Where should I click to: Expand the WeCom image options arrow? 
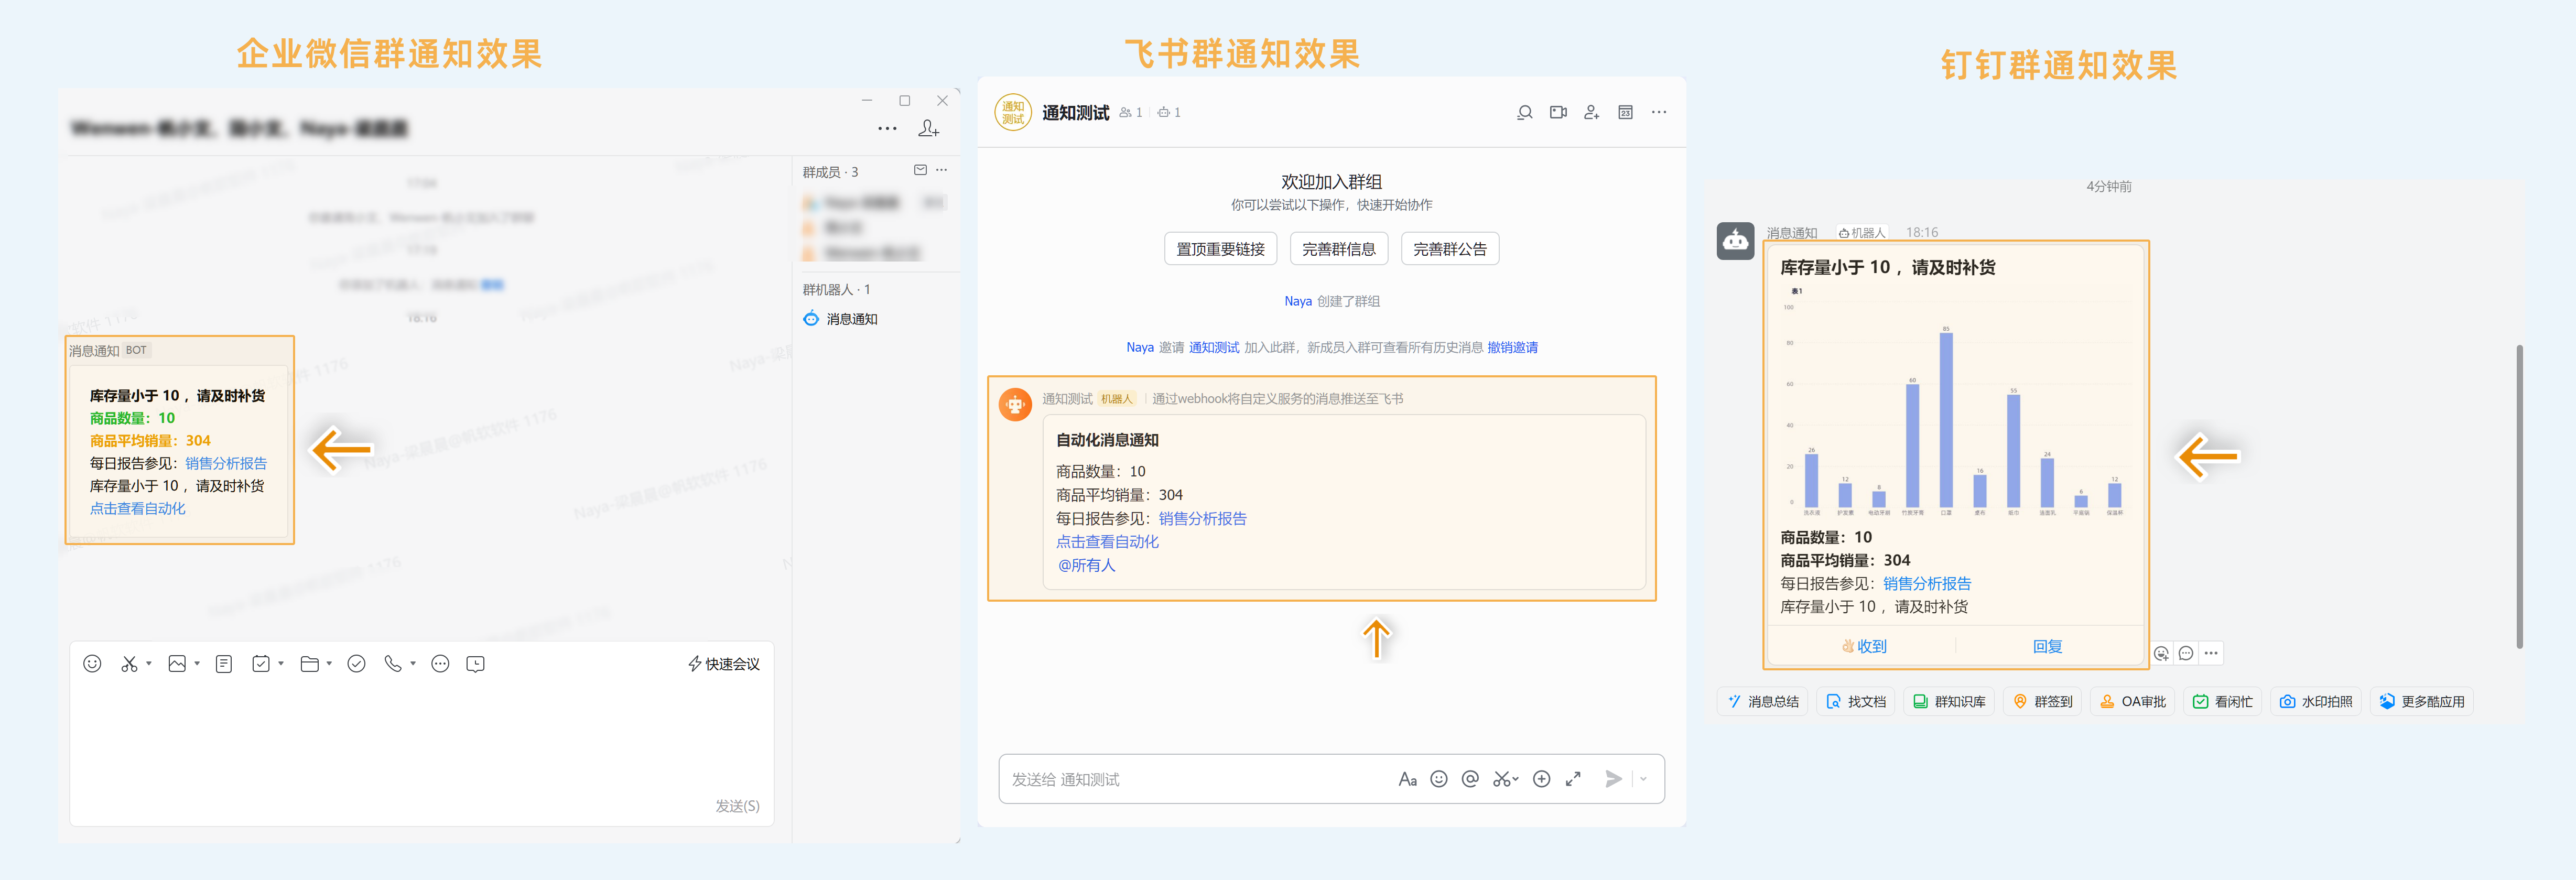point(197,663)
